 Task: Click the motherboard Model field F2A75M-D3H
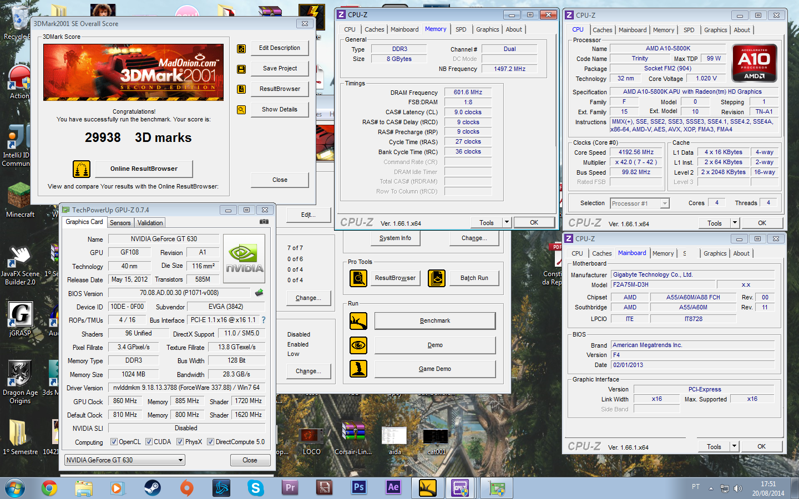click(664, 284)
